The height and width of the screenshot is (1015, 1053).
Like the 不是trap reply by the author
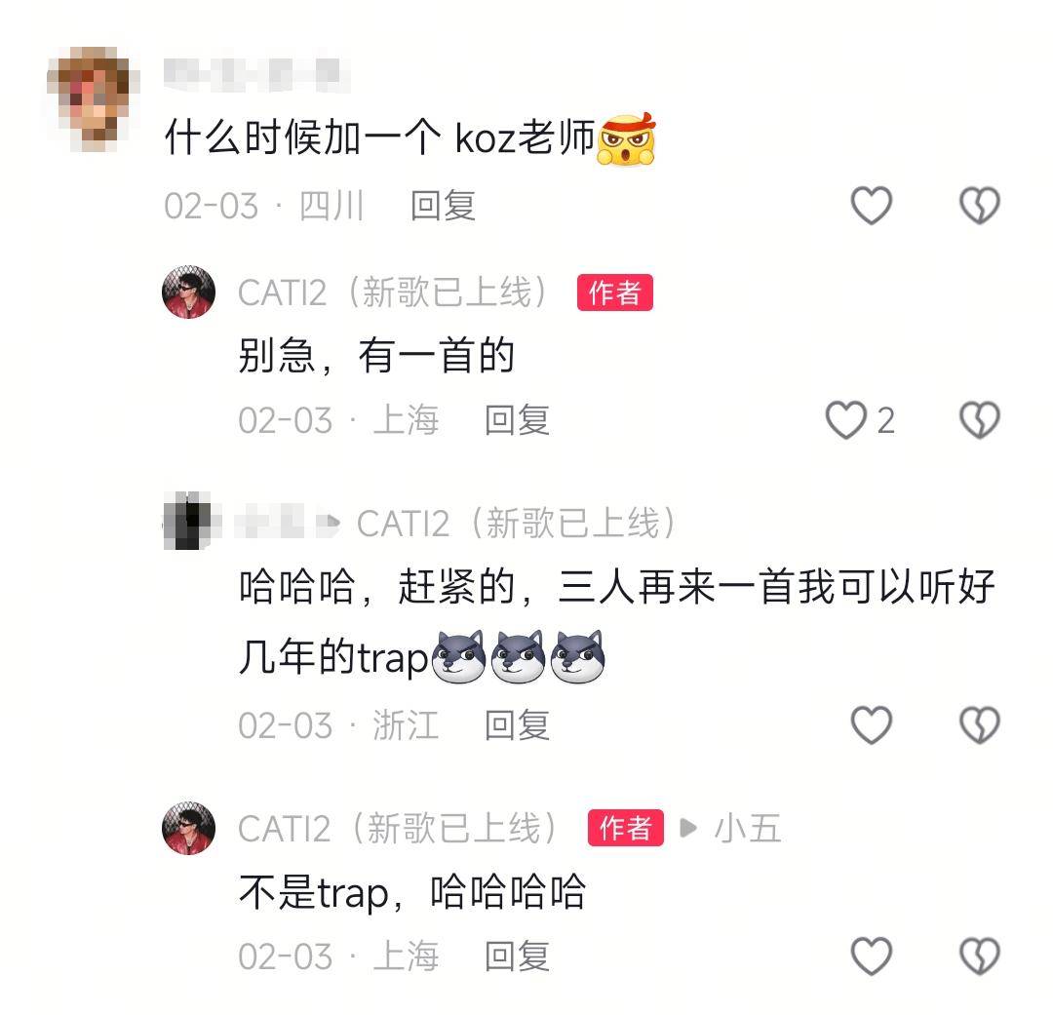point(871,956)
